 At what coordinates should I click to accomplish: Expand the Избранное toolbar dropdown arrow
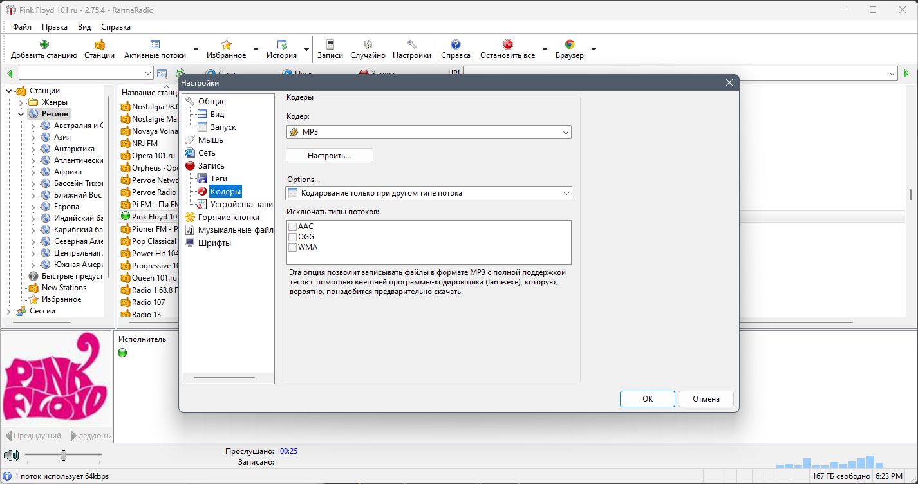click(x=256, y=50)
